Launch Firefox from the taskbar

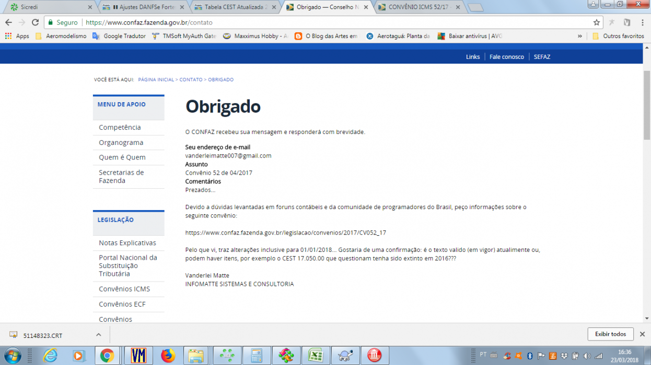click(x=168, y=356)
